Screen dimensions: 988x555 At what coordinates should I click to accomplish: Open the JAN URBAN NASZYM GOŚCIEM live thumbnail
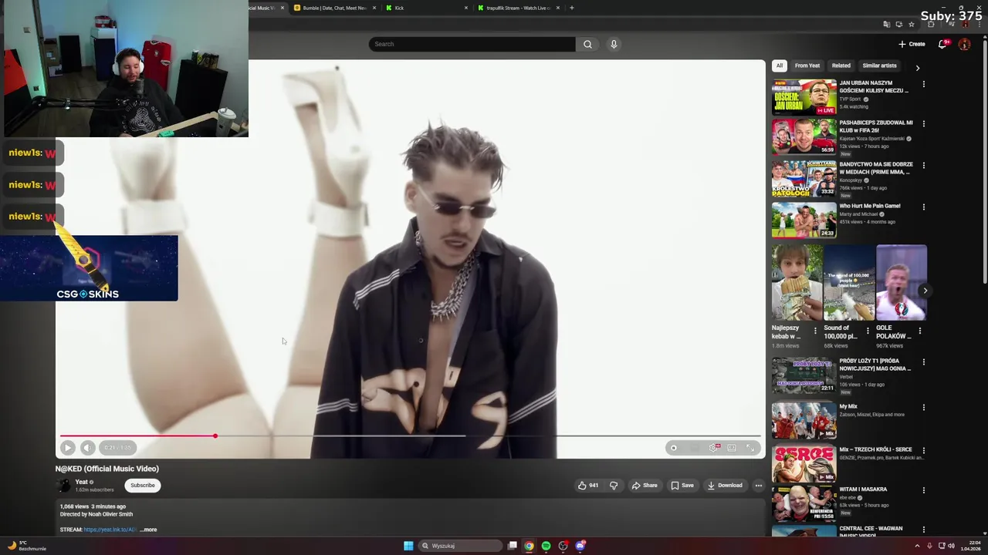804,97
